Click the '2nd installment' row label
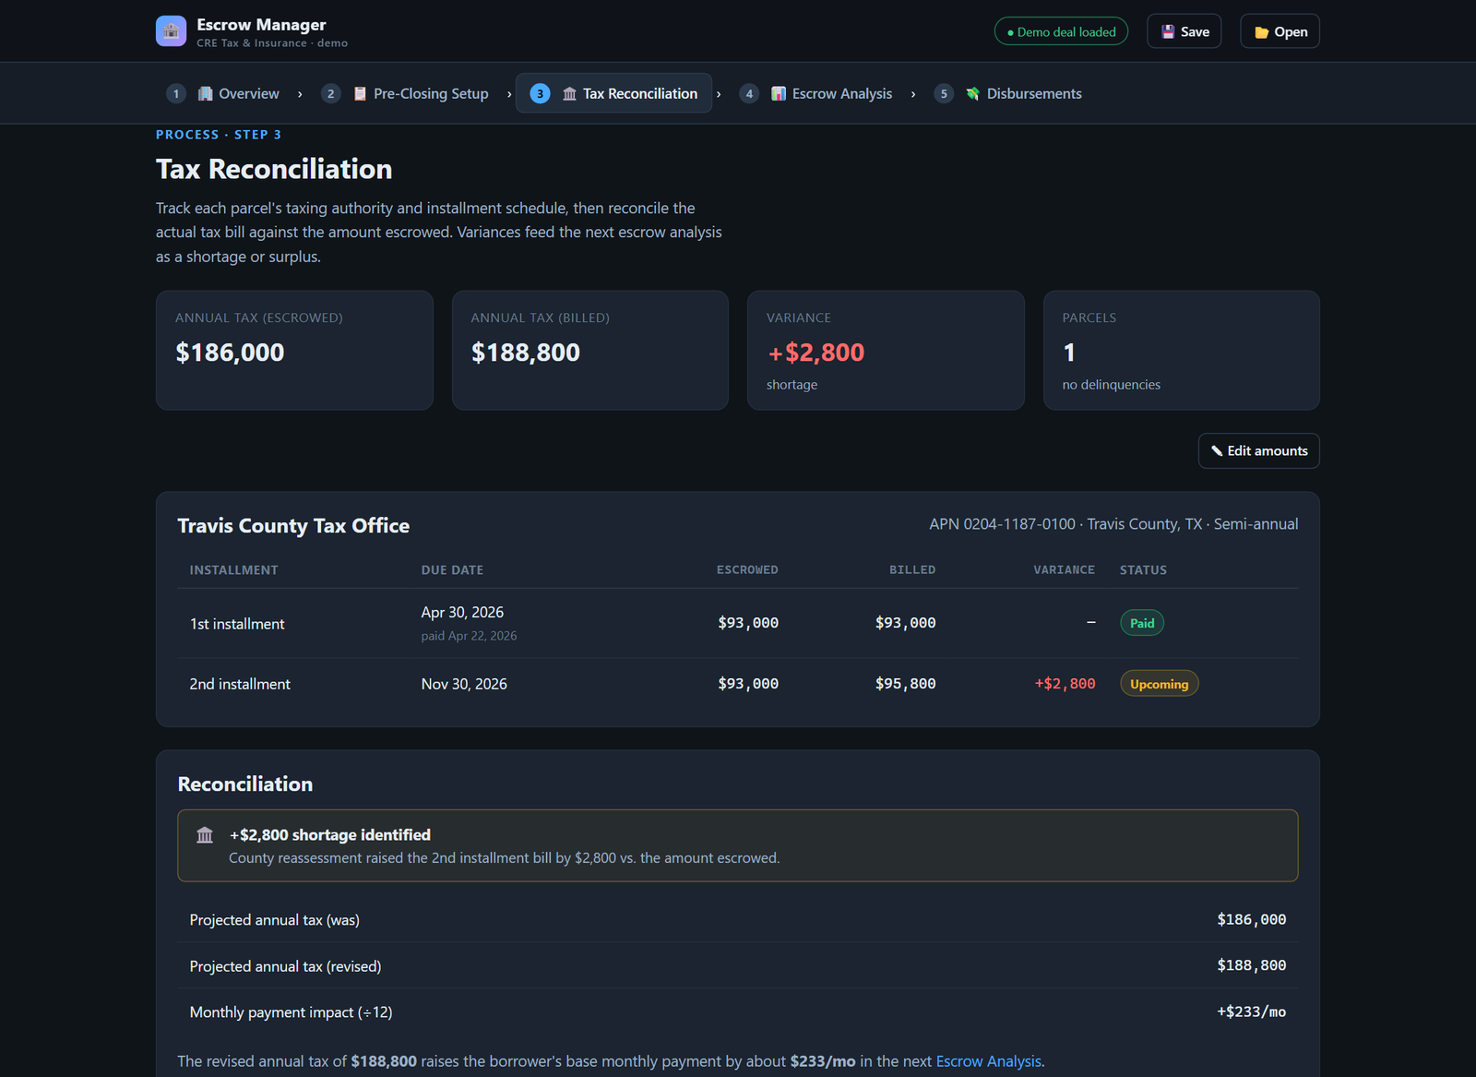 (240, 684)
